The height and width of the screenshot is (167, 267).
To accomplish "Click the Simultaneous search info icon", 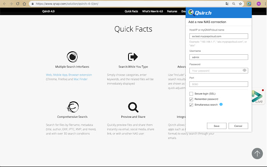I will 221,104.
